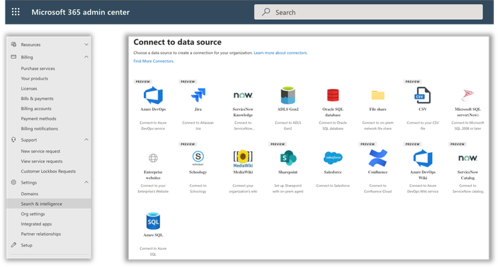The image size is (498, 267).
Task: Open Billing notifications
Action: click(39, 129)
